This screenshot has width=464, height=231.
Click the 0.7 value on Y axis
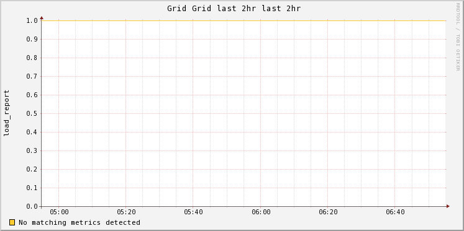point(32,76)
